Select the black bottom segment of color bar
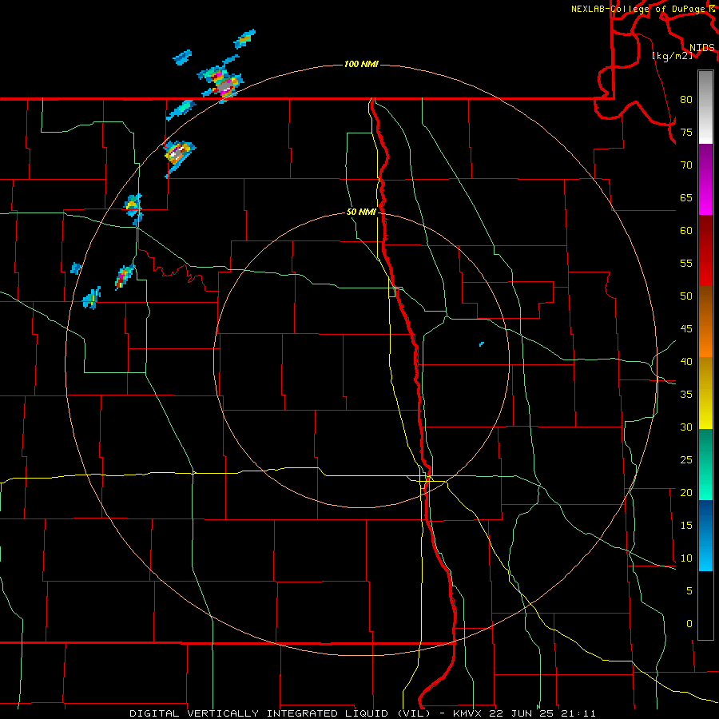 point(705,606)
